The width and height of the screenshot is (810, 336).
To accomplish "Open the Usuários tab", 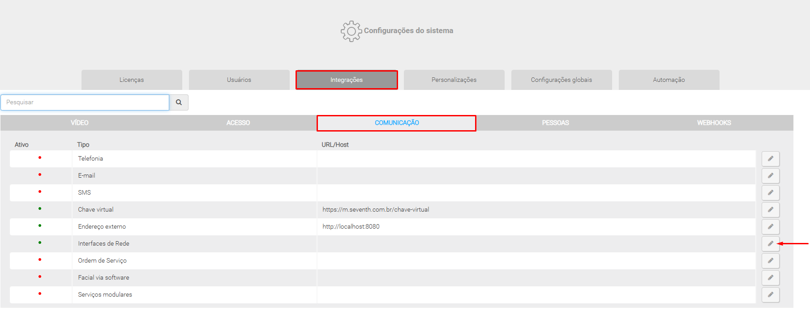I will [x=239, y=80].
